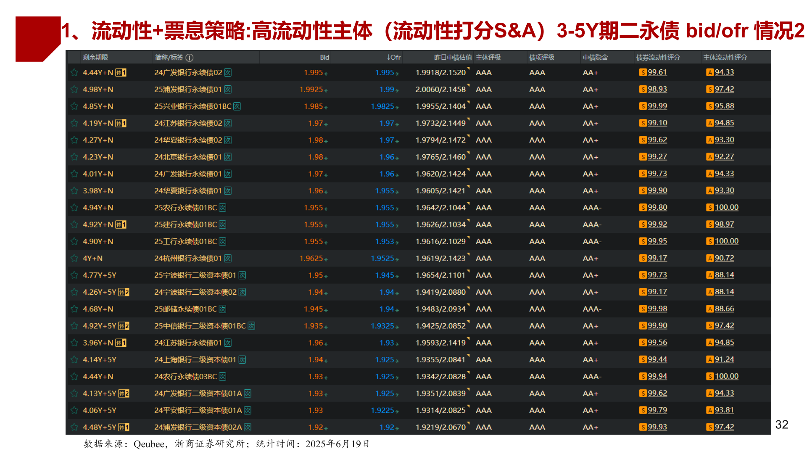
Task: Click the green tag icon next to 25农行永续债01BC
Action: (x=222, y=207)
